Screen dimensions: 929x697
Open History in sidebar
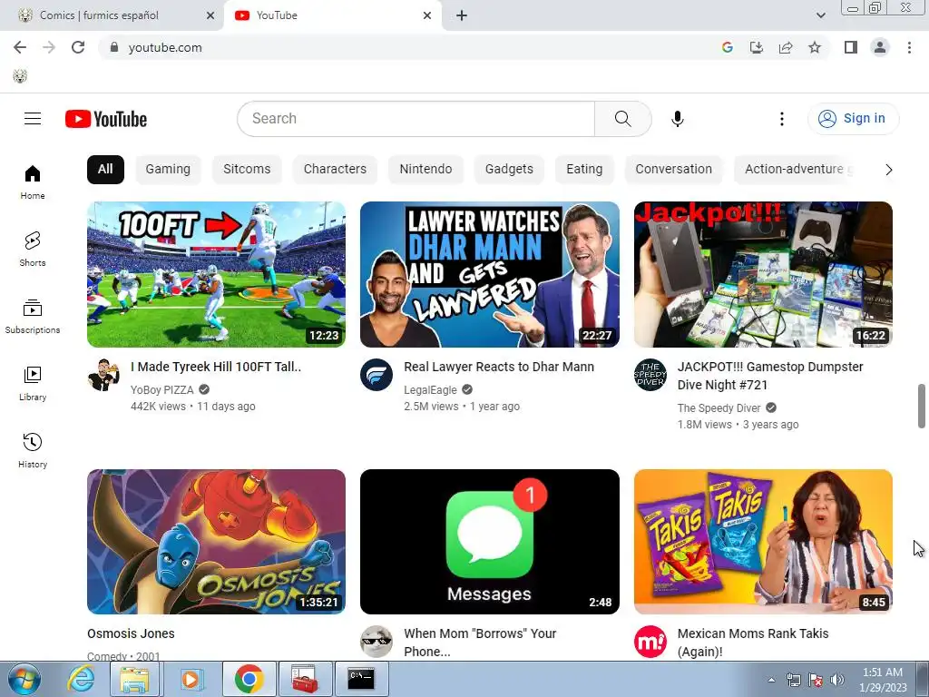click(33, 450)
